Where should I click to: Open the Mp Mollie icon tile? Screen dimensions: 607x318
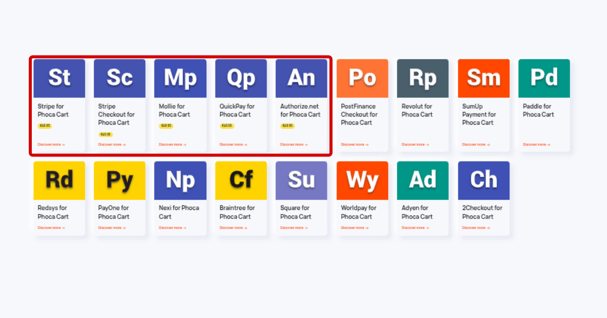181,78
